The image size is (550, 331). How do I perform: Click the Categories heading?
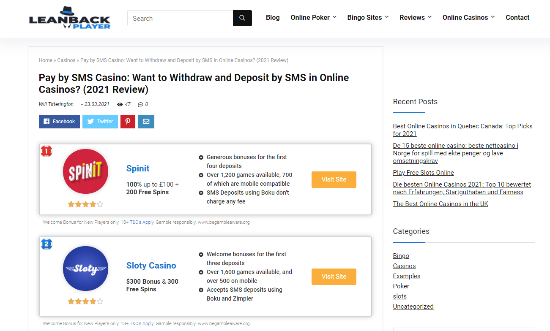pos(411,231)
